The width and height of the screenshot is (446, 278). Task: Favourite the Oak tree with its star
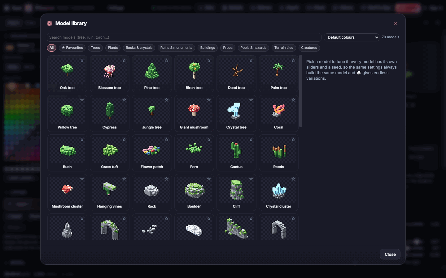(82, 61)
